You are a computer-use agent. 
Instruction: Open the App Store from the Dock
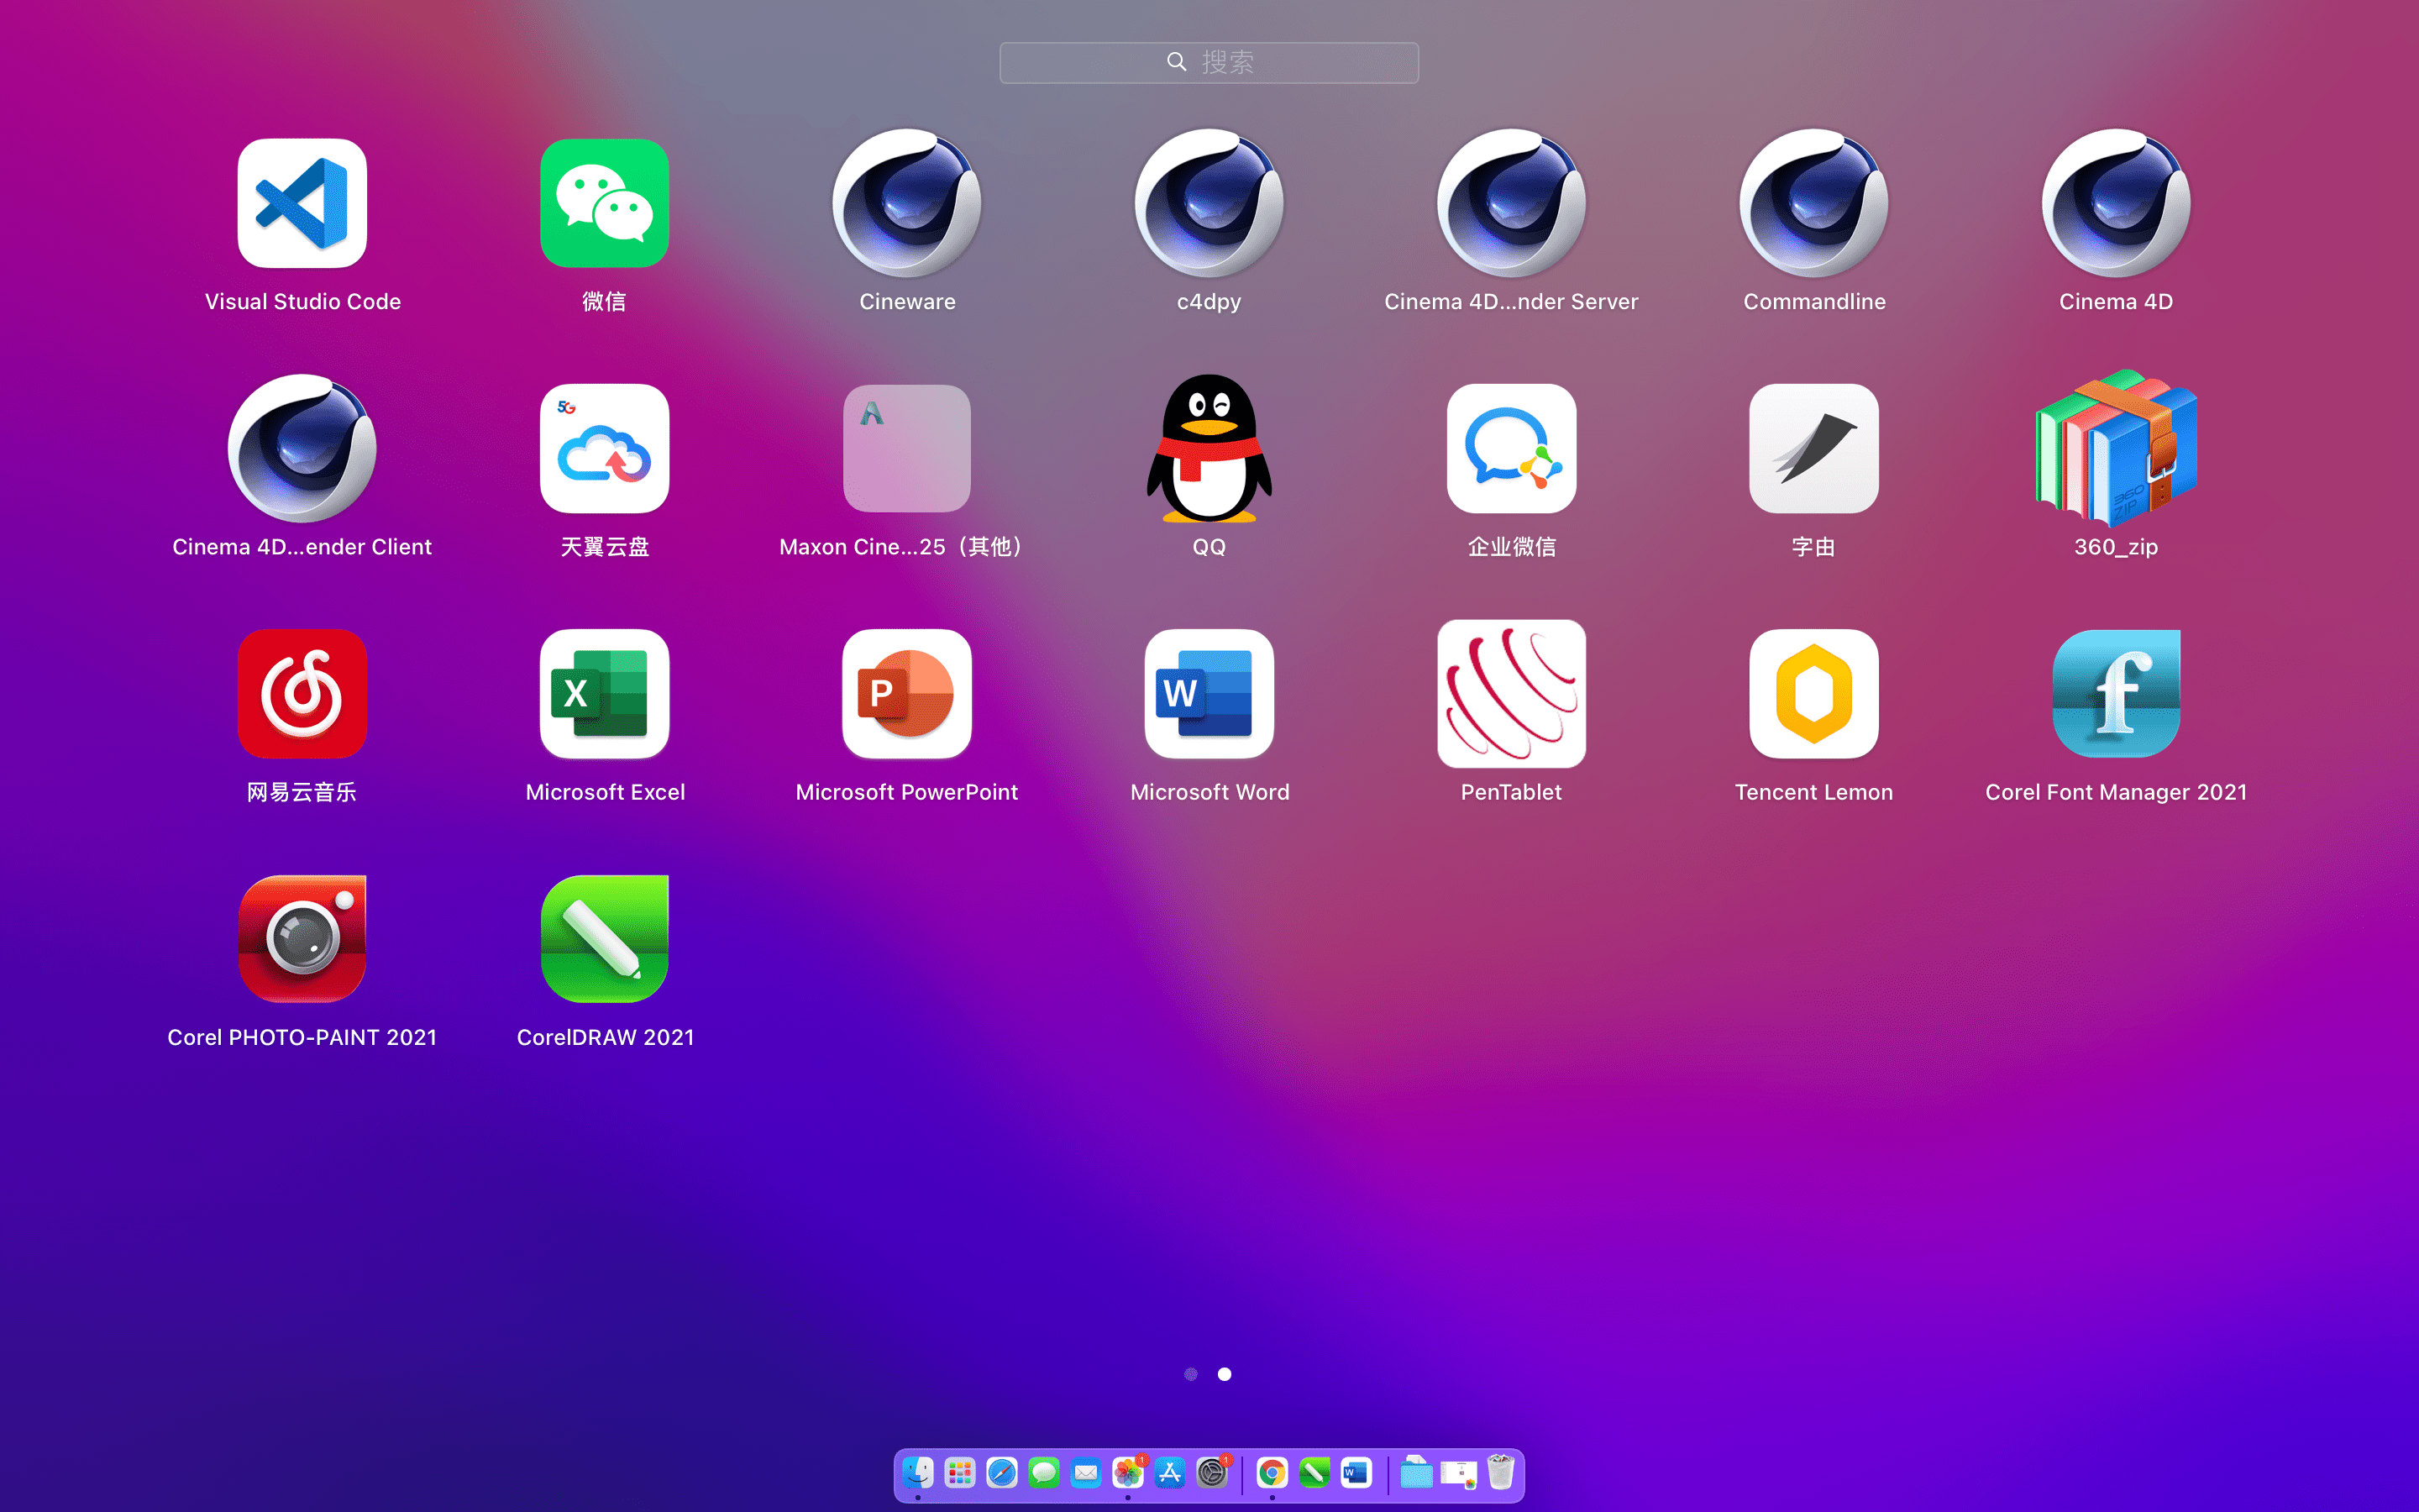point(1169,1472)
